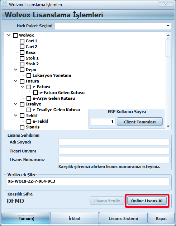Viewport: 176px width, 226px height.
Task: Collapse the Teklif tree node
Action: pos(15,115)
